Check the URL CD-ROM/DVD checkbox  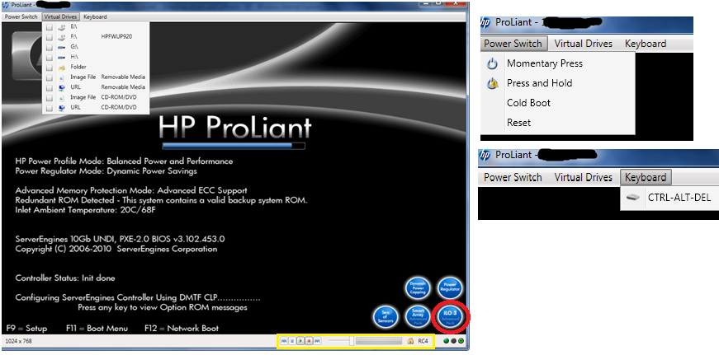pyautogui.click(x=50, y=108)
